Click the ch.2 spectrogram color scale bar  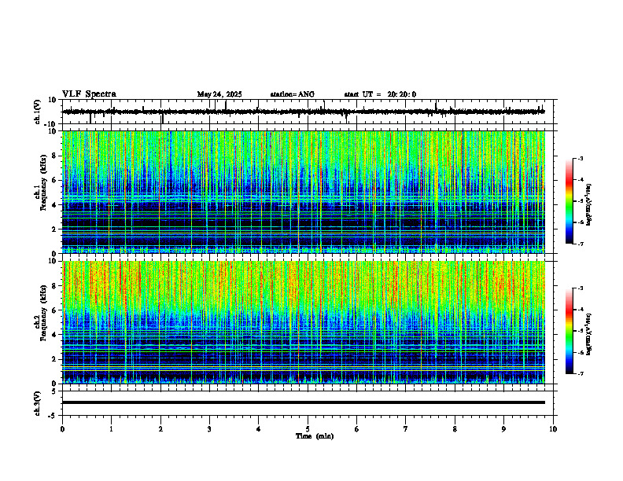[x=569, y=331]
